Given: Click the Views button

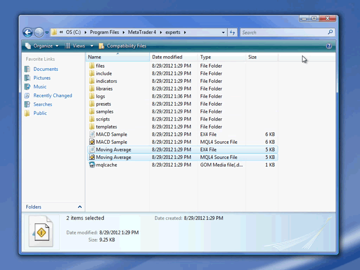Looking at the screenshot, I should (x=75, y=46).
